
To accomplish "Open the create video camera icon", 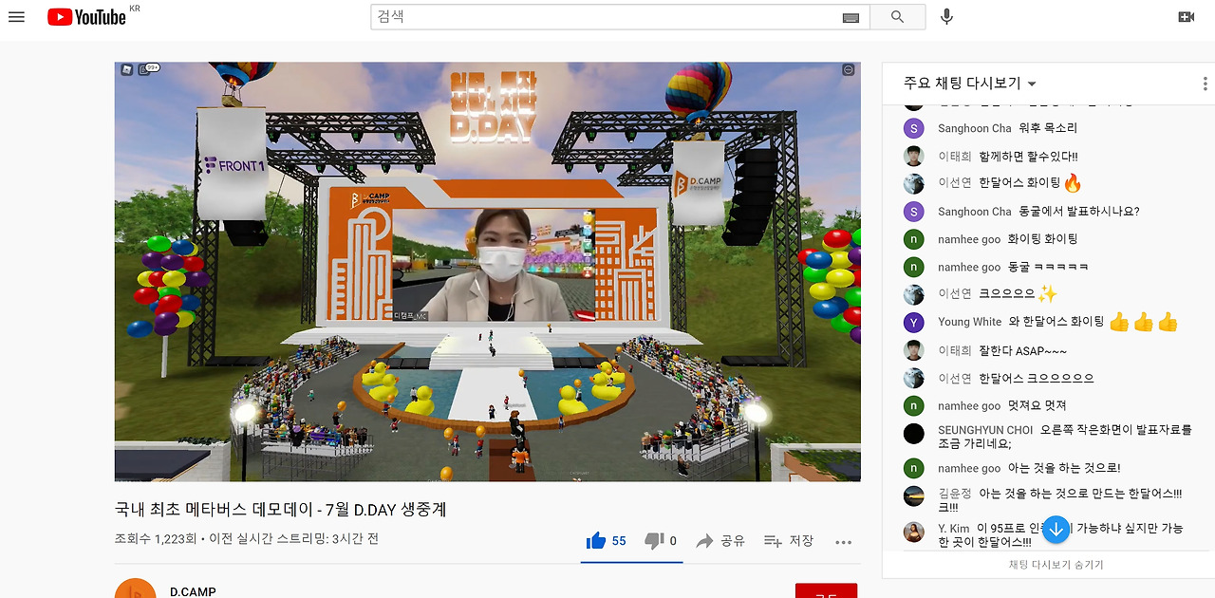I will [x=1186, y=17].
